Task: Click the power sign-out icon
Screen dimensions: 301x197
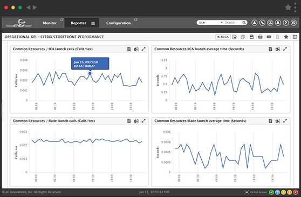Action: coord(293,23)
